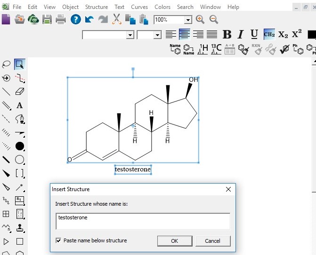Click OK in Insert Structure dialog
Screen dimensions: 316x255
pos(174,241)
